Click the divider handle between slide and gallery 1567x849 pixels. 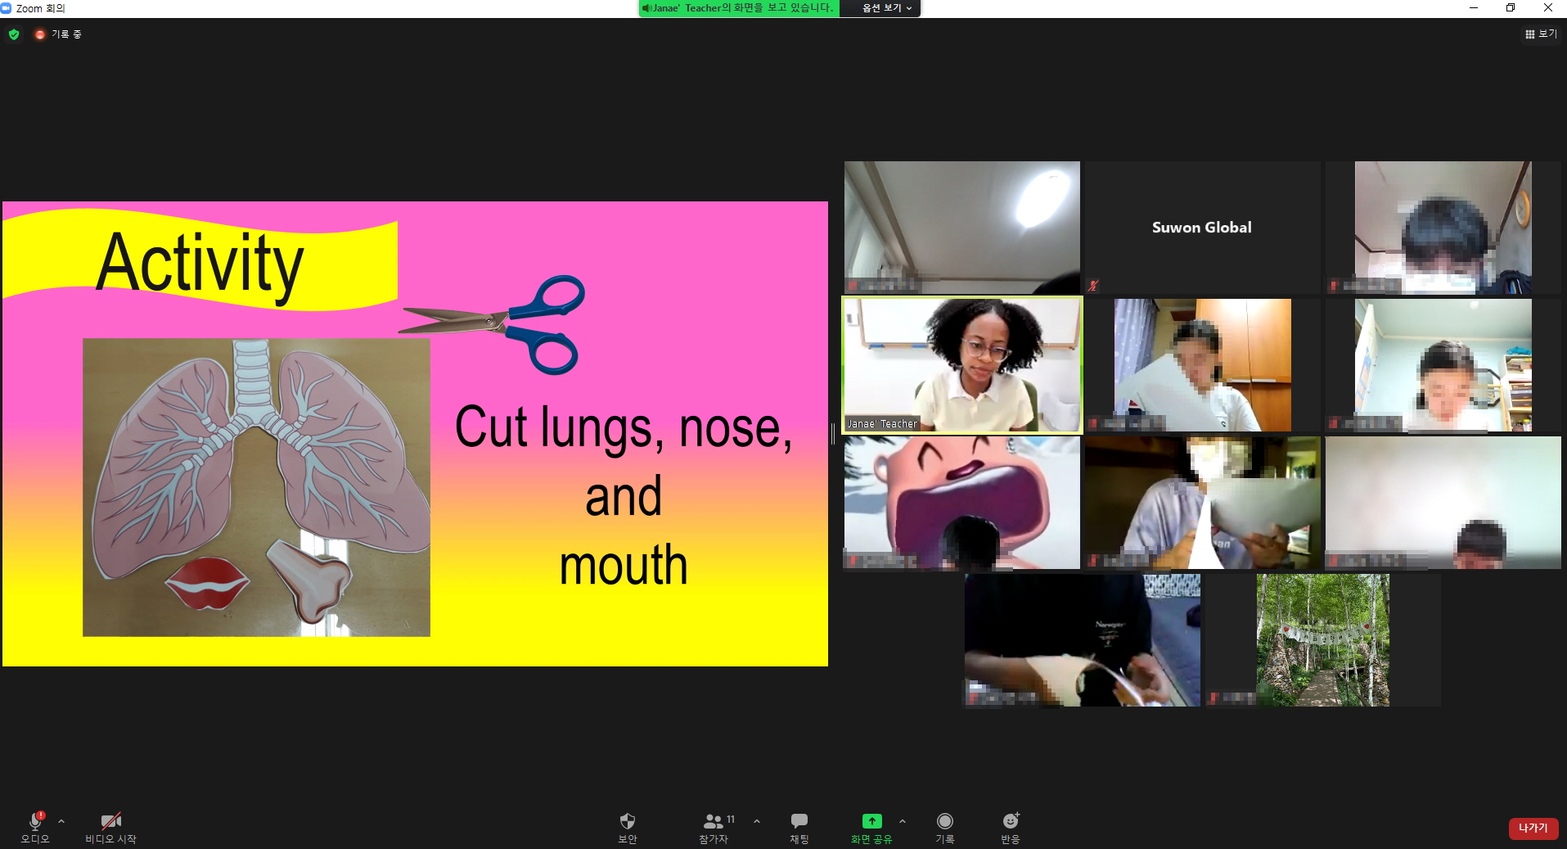(x=833, y=434)
